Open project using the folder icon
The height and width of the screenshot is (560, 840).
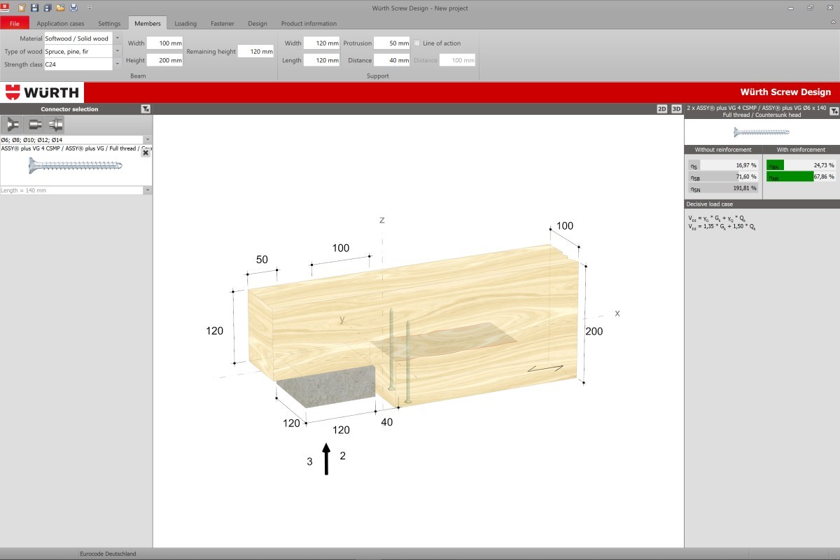point(60,8)
